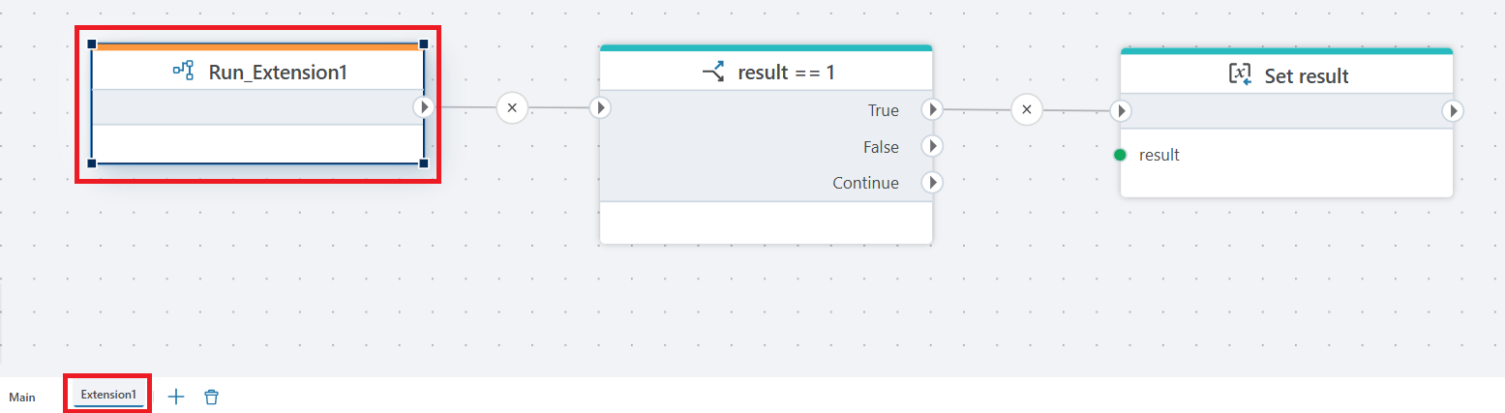Click the Continue branch output arrow
Image resolution: width=1505 pixels, height=413 pixels.
pos(931,183)
